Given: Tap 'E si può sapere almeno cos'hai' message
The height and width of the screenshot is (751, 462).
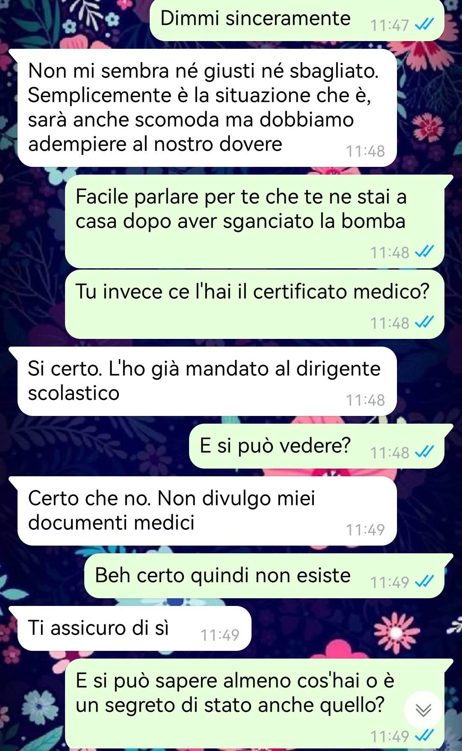Looking at the screenshot, I should pyautogui.click(x=255, y=704).
